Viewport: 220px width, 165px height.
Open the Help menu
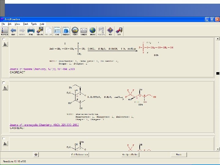(42, 24)
